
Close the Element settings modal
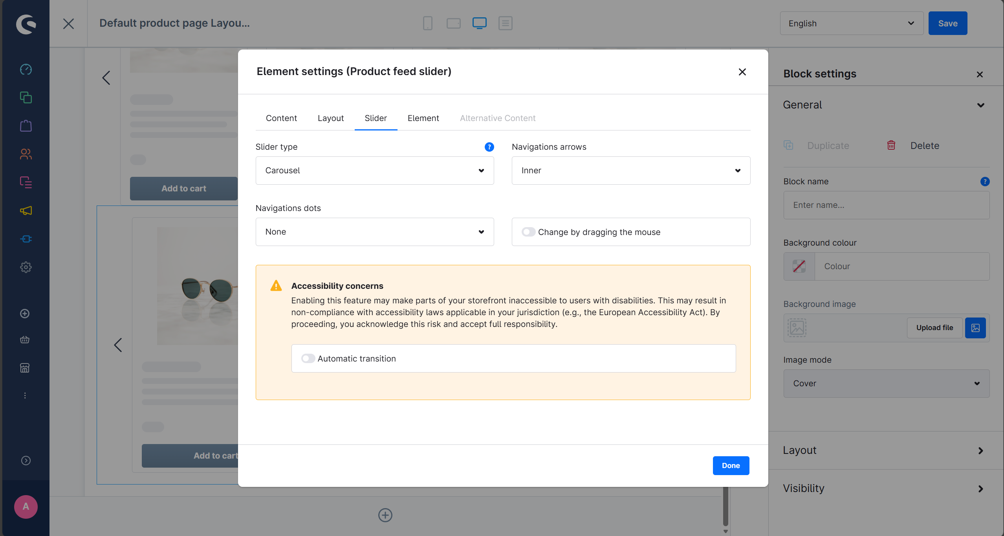742,72
